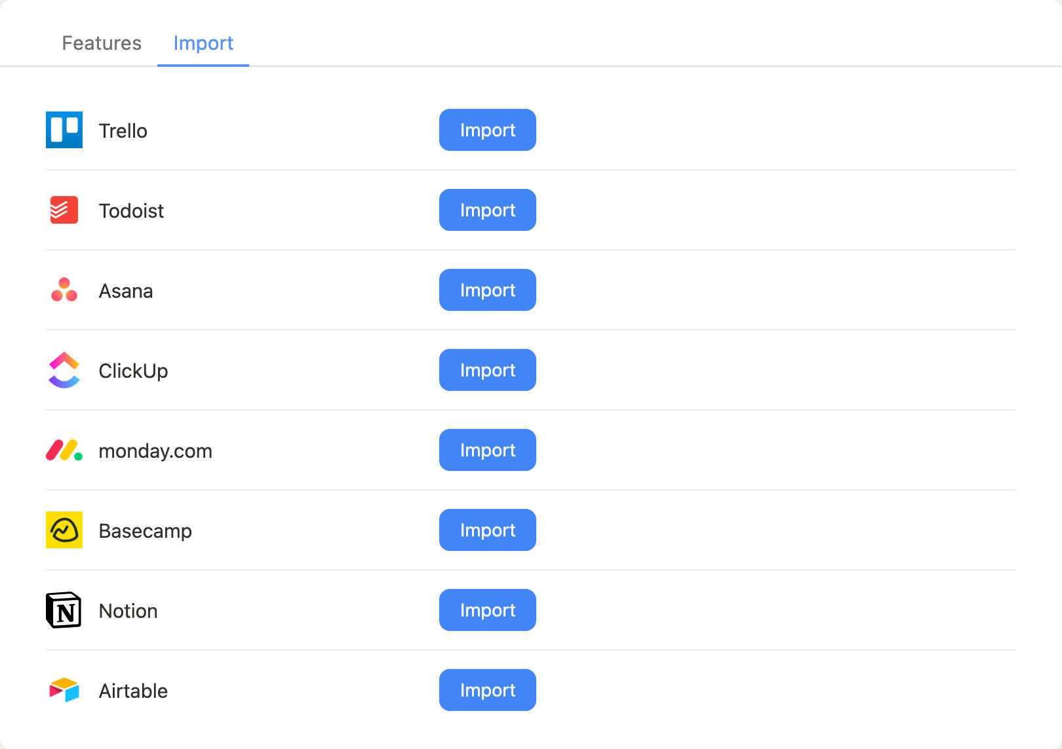
Task: Import data from Trello
Action: tap(488, 130)
